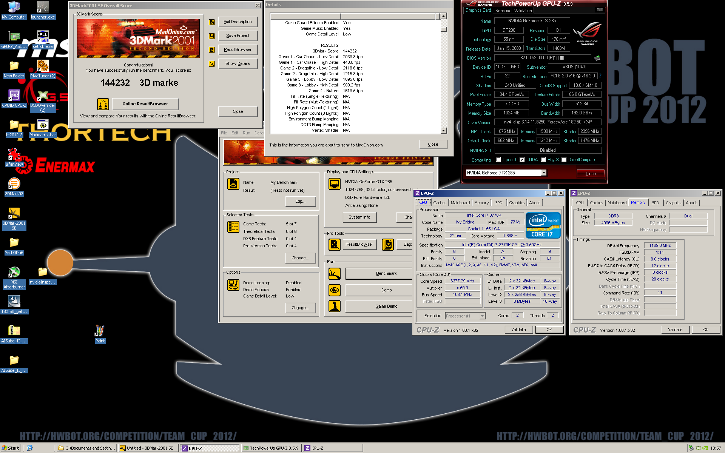Open Mainboard tab in left CPU-Z window
The height and width of the screenshot is (453, 725).
(460, 203)
